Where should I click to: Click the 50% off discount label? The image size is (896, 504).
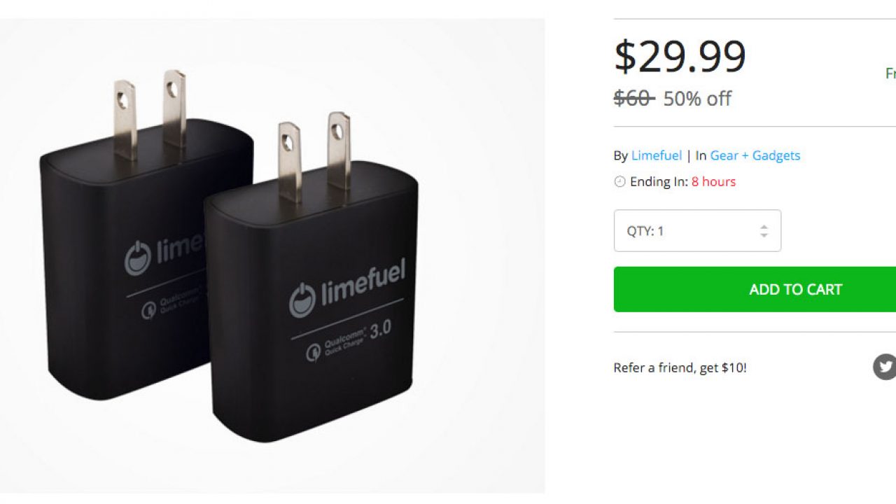697,99
